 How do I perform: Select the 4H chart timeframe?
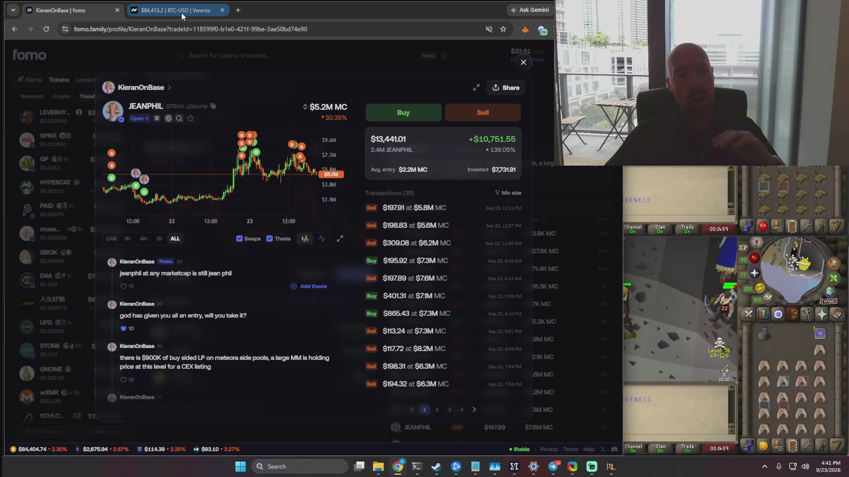pyautogui.click(x=143, y=238)
